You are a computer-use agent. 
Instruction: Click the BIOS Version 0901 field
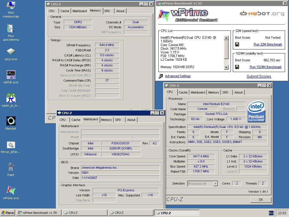[x=120, y=173]
